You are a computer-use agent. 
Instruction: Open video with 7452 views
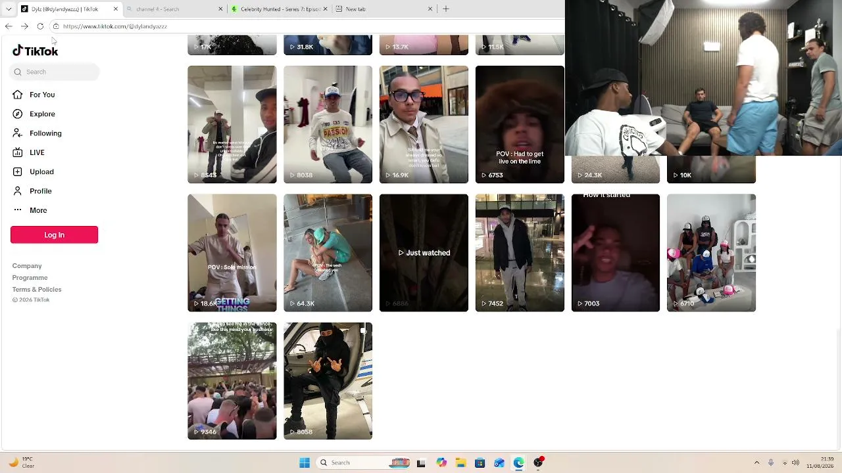coord(520,253)
